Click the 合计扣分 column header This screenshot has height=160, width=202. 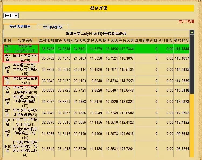[x=166, y=40]
